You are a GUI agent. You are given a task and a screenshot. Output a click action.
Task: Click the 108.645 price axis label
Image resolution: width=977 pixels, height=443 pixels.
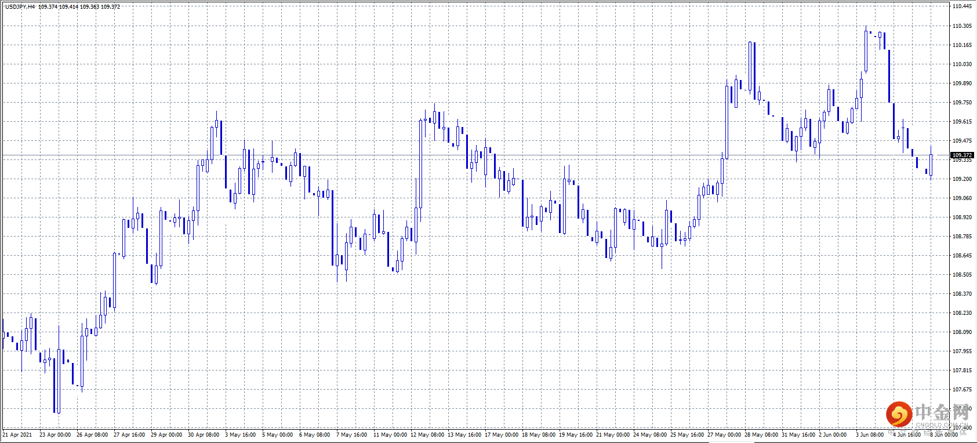coord(962,256)
